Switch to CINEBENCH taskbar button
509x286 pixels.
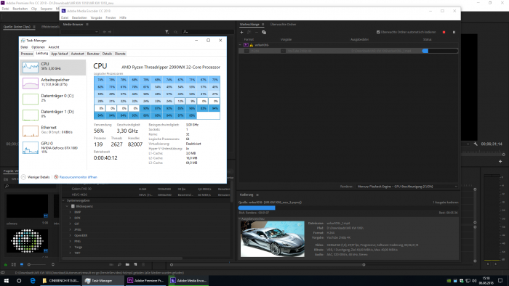[60, 280]
